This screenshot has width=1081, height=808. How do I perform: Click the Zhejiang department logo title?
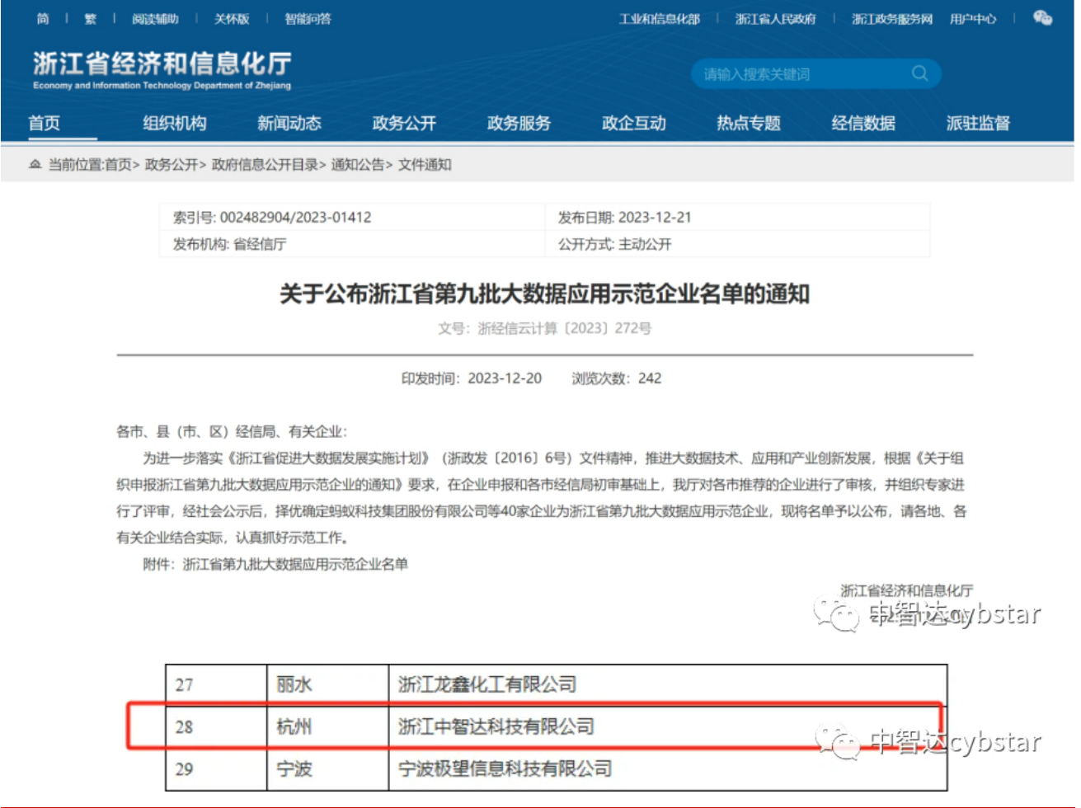[162, 69]
